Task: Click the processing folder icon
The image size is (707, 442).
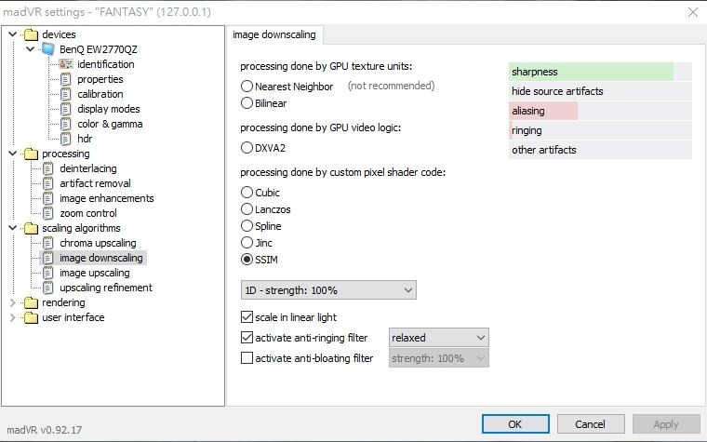Action: point(31,154)
